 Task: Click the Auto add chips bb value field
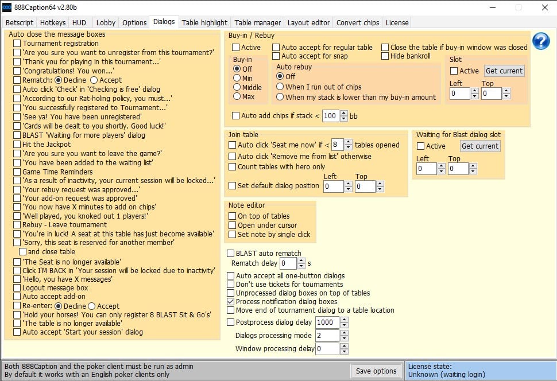331,116
